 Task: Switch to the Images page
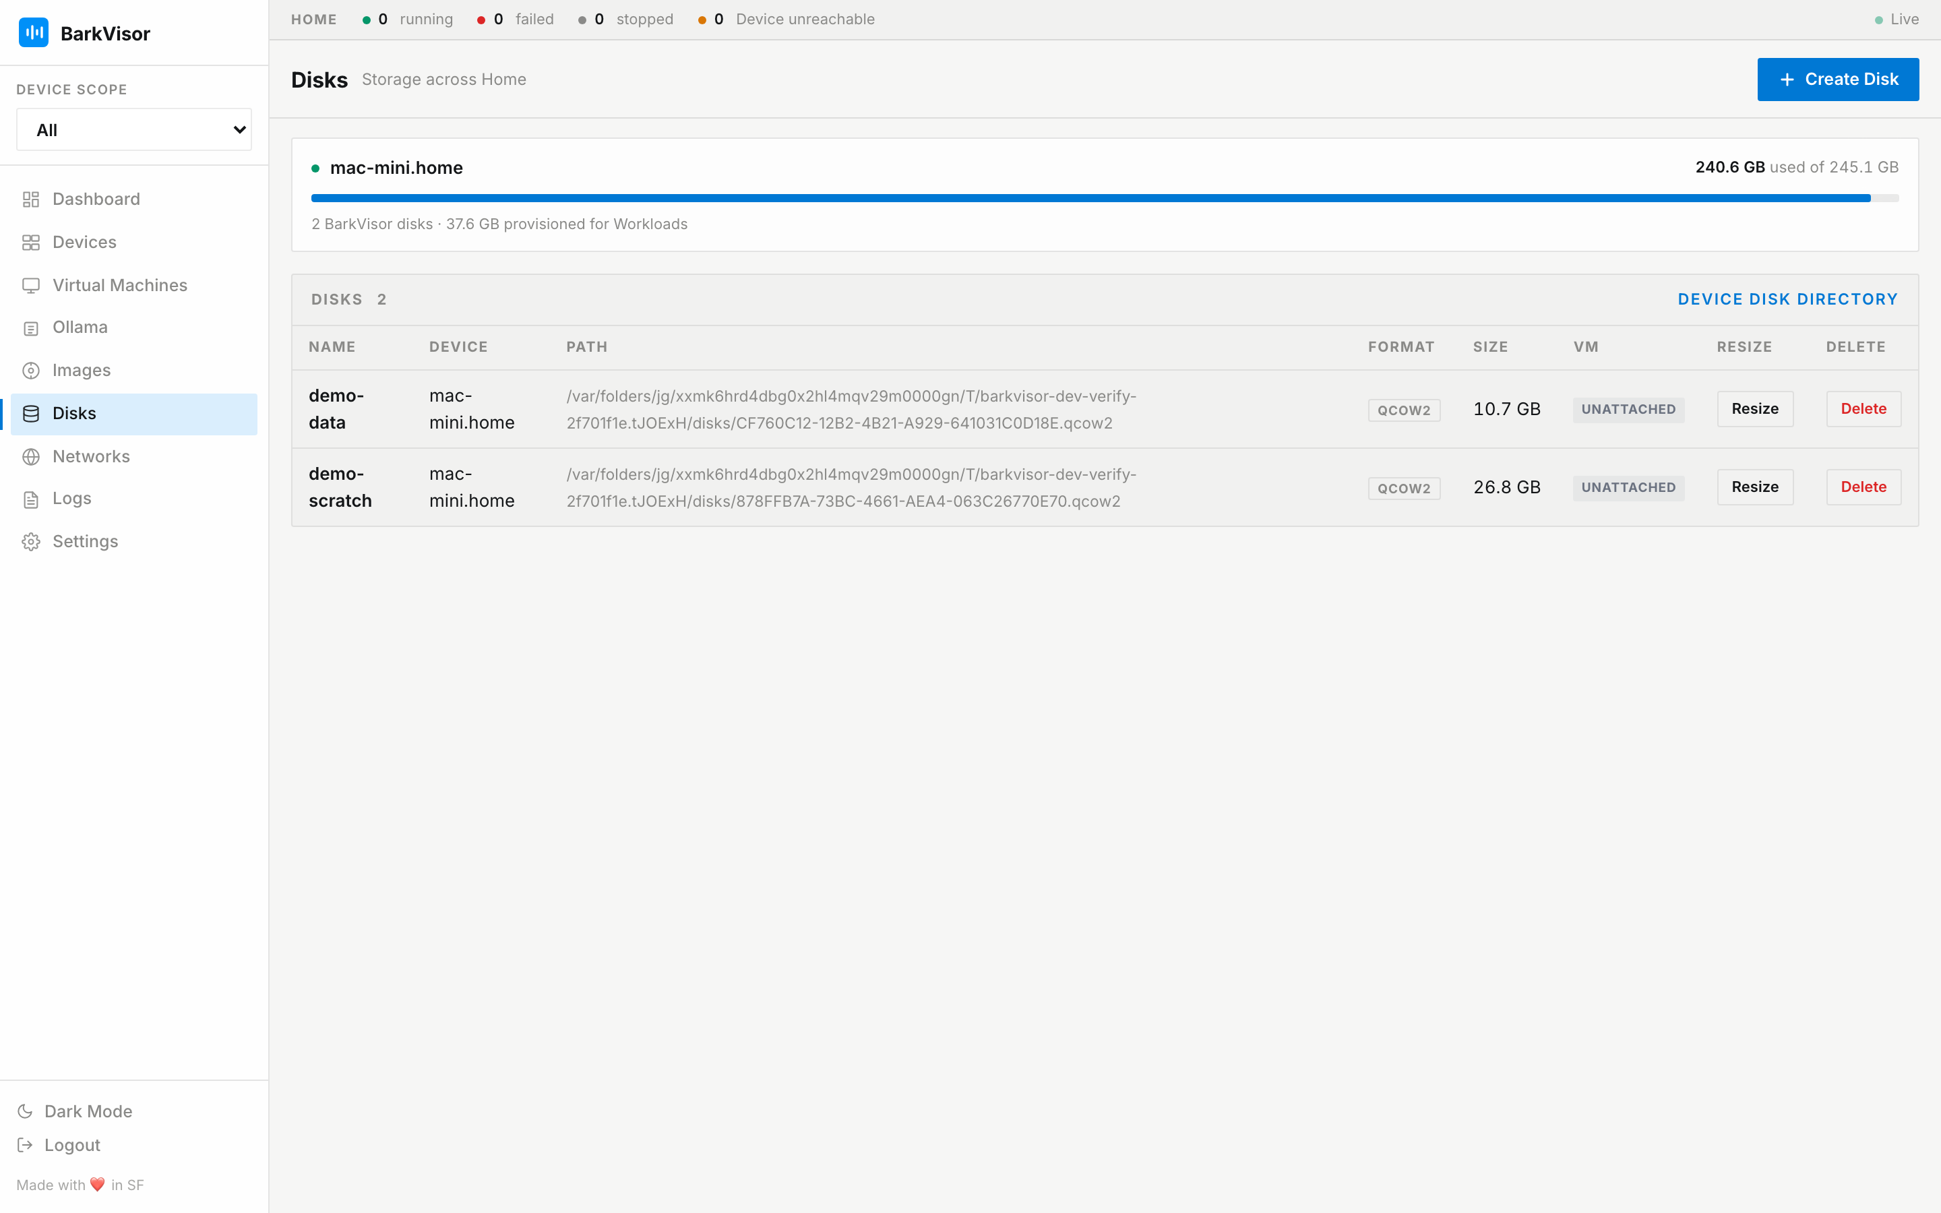click(x=134, y=371)
